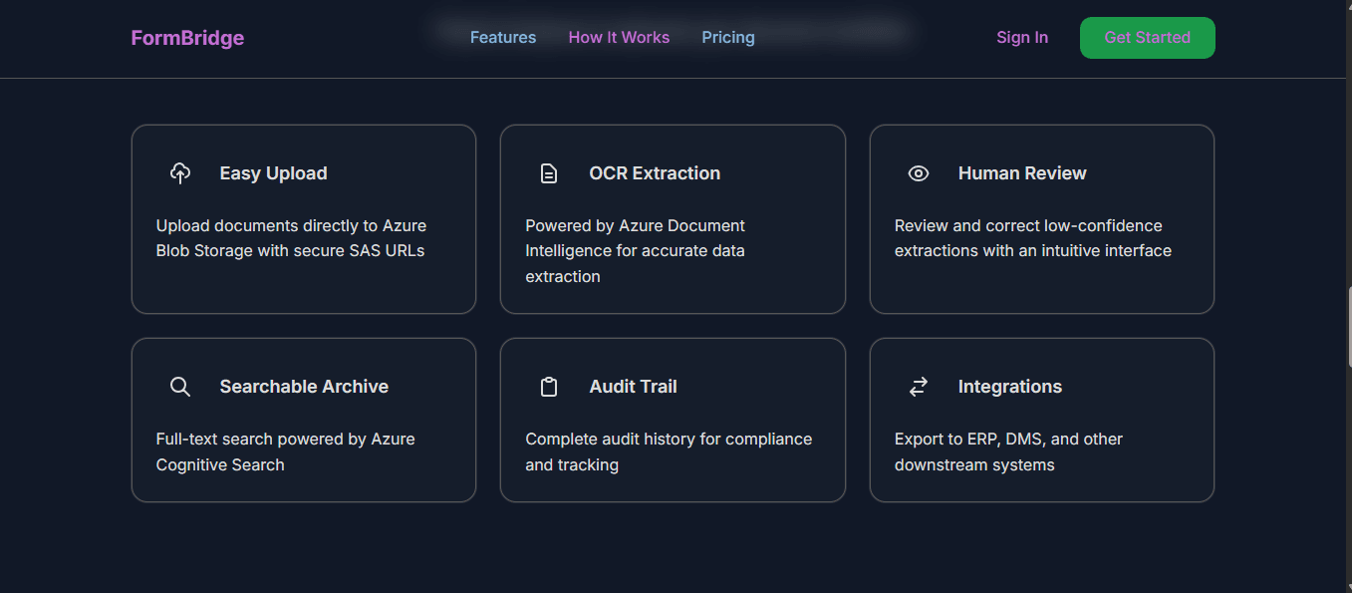Click the FormBridge logo
Image resolution: width=1352 pixels, height=593 pixels.
pos(187,38)
